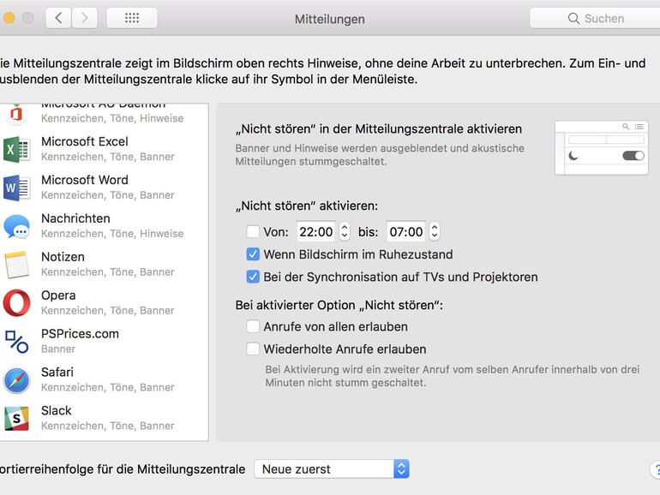Select Slack in the app list
660x495 pixels.
(104, 418)
